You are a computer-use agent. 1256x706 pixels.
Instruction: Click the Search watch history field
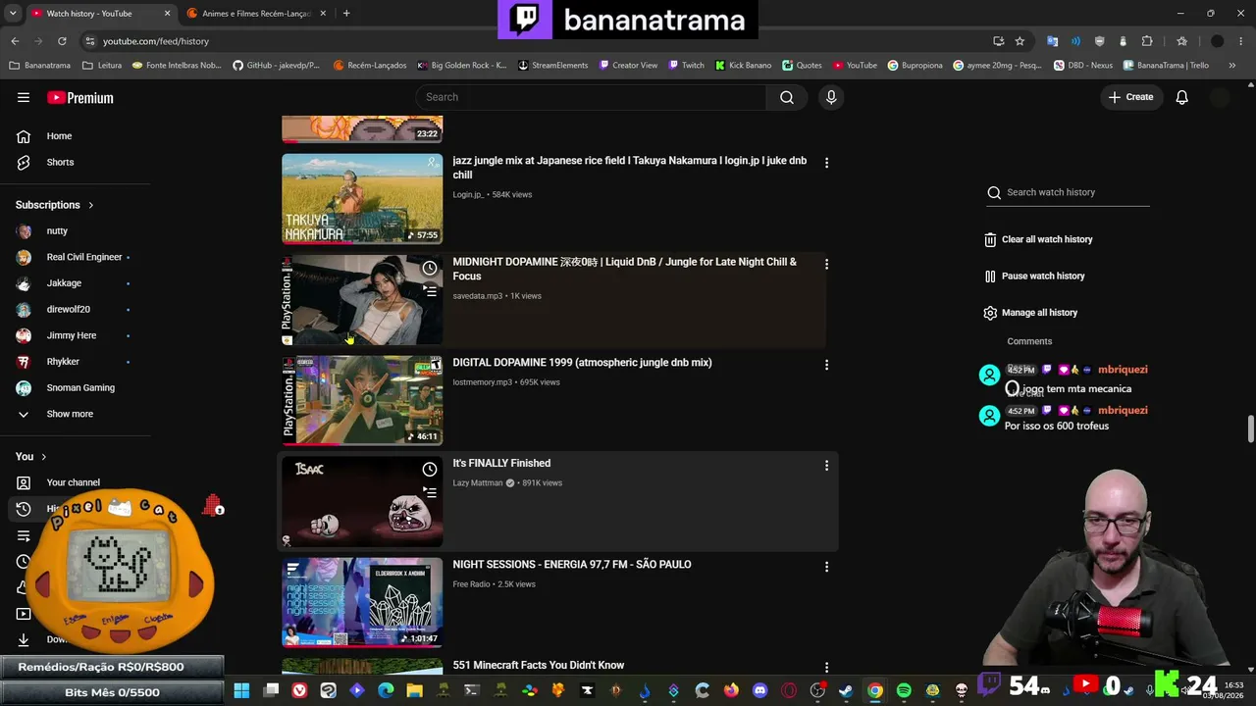1068,193
